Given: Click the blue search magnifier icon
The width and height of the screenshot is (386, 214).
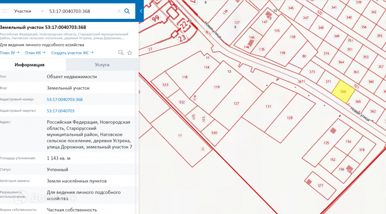Looking at the screenshot, I should click(x=127, y=11).
